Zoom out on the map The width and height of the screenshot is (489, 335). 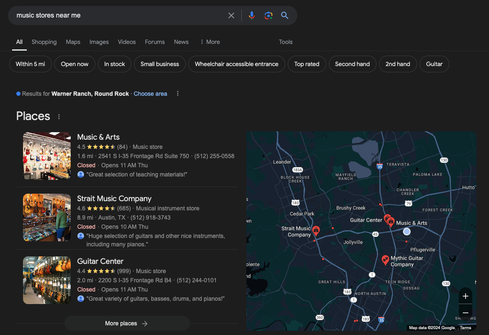[x=465, y=312]
